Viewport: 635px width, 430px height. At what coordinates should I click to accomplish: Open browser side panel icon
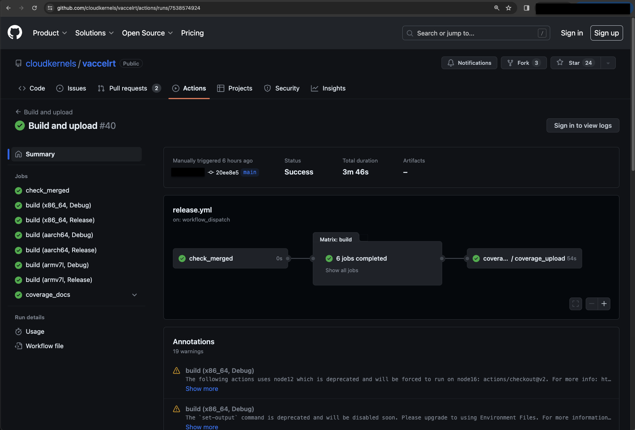pos(527,8)
